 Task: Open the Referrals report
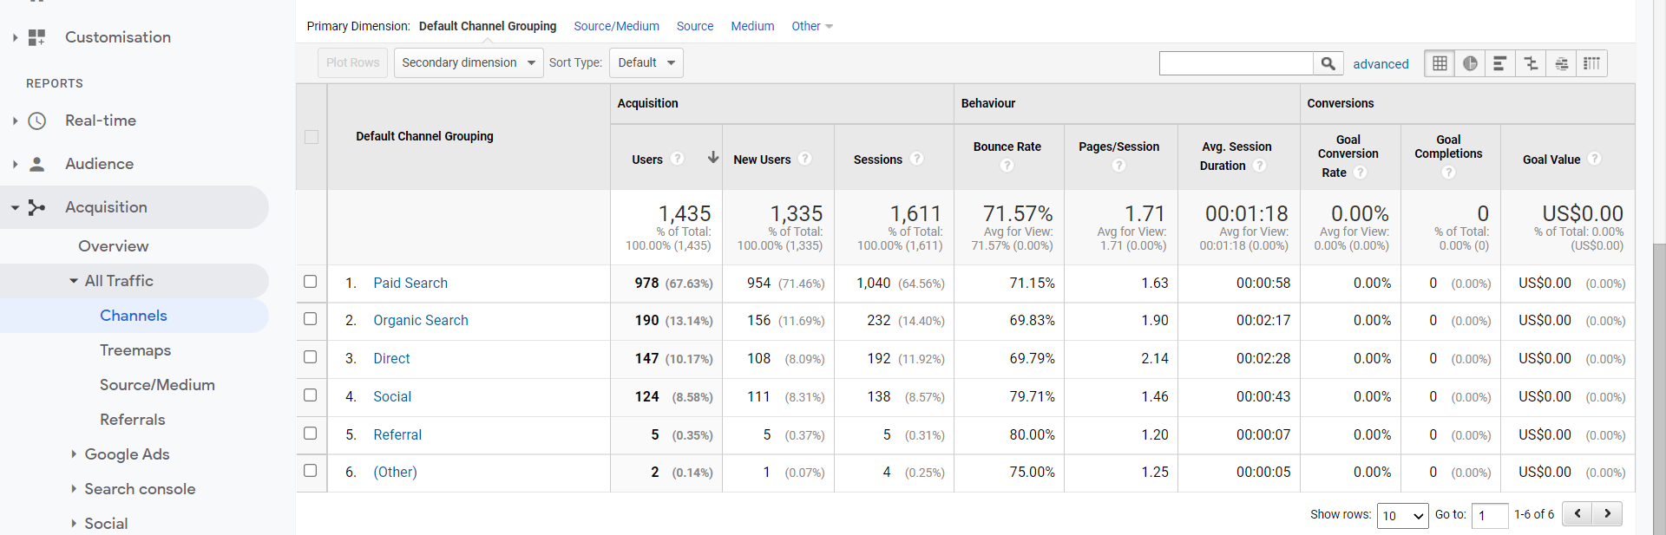[132, 420]
